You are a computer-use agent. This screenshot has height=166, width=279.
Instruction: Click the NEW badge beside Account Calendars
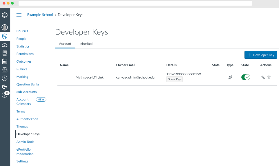click(41, 100)
